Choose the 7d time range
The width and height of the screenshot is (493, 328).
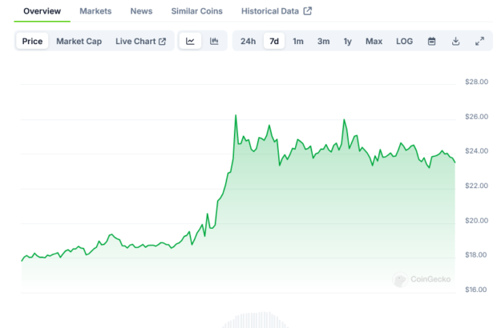(x=274, y=42)
